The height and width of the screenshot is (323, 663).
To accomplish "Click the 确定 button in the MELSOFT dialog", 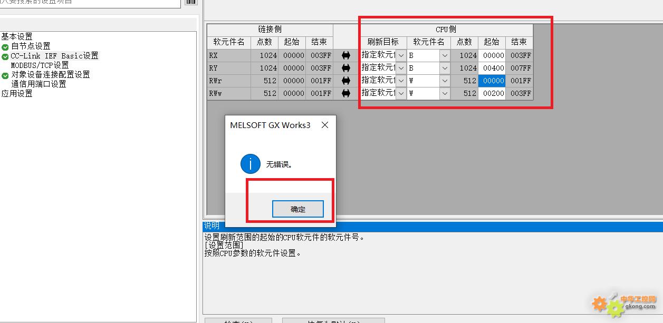I will [297, 209].
